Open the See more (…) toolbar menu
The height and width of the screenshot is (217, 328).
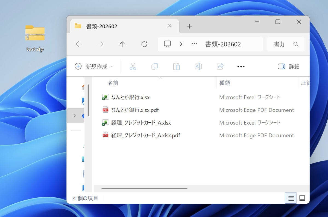pyautogui.click(x=241, y=66)
